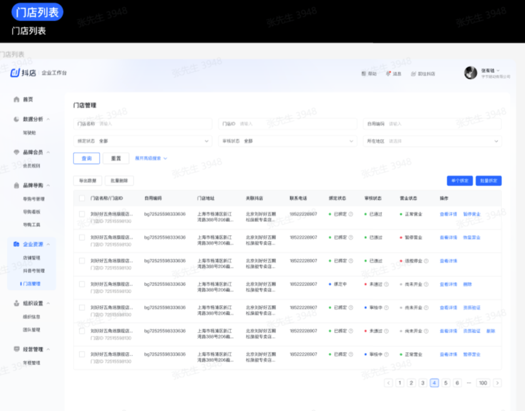
Task: Expand 展开高级搜索 advanced search
Action: (x=151, y=158)
